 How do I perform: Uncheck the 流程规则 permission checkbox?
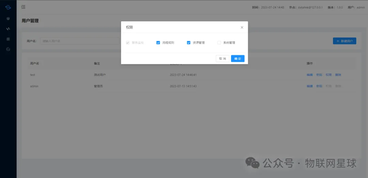158,43
